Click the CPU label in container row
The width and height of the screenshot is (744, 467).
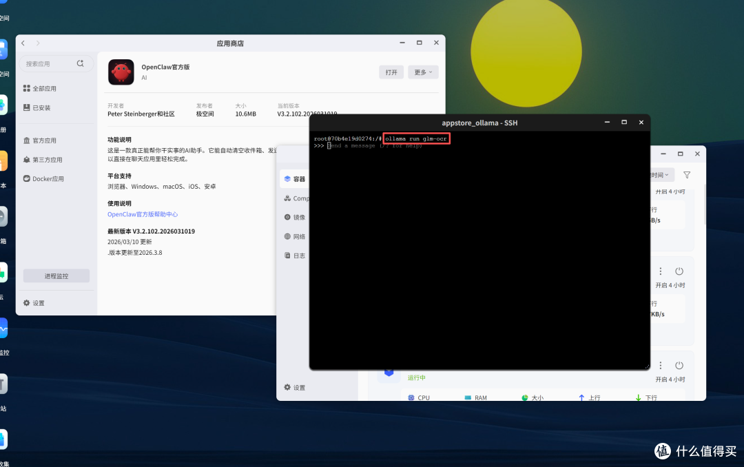click(424, 397)
